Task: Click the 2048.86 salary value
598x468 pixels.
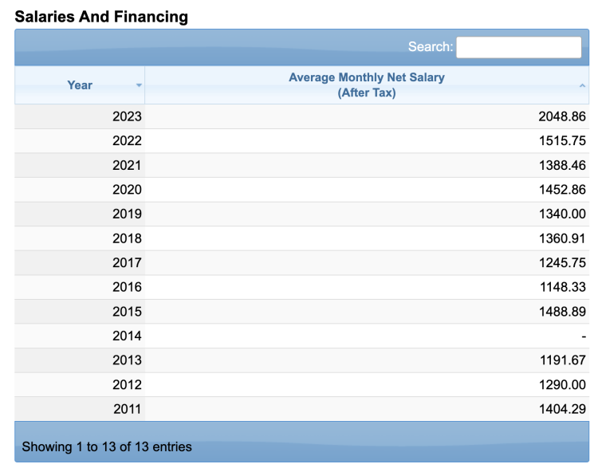Action: (x=562, y=116)
